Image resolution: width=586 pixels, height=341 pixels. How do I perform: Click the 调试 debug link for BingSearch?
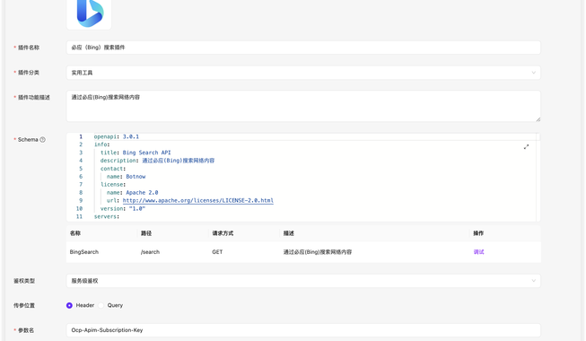pos(478,252)
